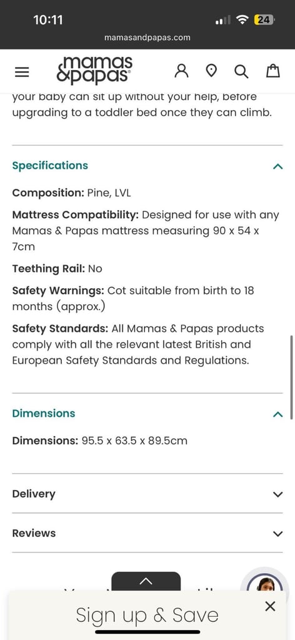Collapse the Dimensions section chevron
Screen dimensions: 295x640
277,414
